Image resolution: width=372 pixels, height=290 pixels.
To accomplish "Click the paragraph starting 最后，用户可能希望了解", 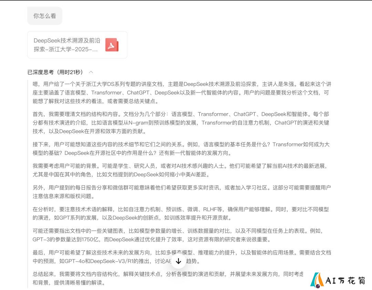I will [x=182, y=257].
